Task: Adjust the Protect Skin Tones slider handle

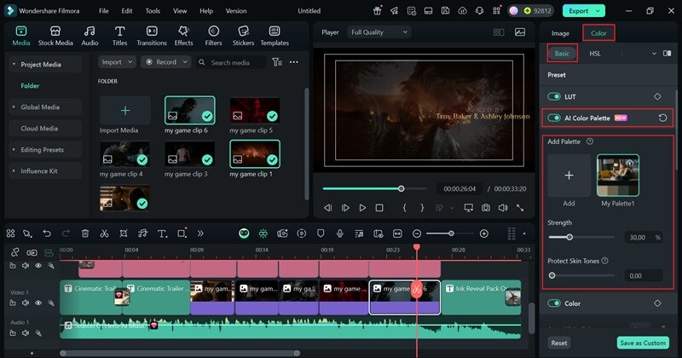Action: (552, 275)
